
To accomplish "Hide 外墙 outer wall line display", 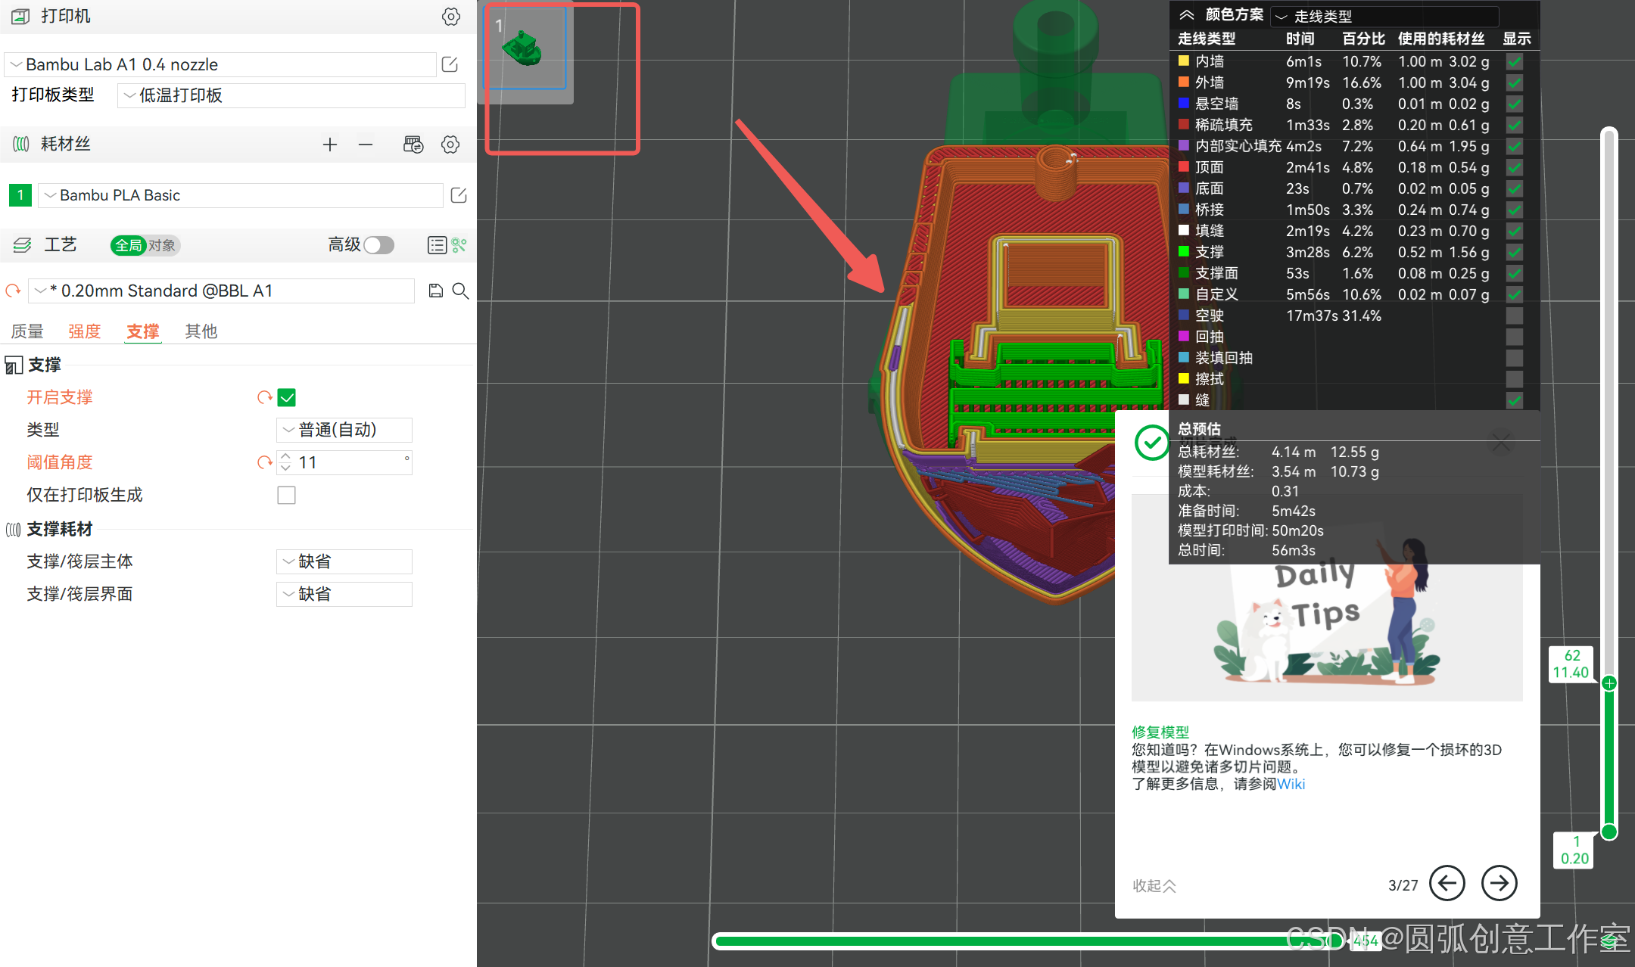I will pyautogui.click(x=1514, y=82).
